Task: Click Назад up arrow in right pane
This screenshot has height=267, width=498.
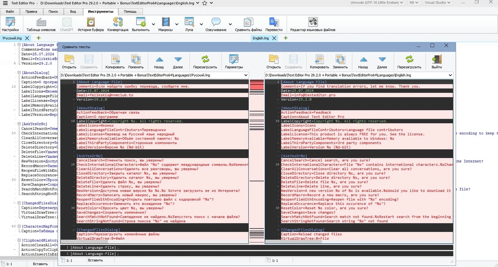Action: coord(363,62)
